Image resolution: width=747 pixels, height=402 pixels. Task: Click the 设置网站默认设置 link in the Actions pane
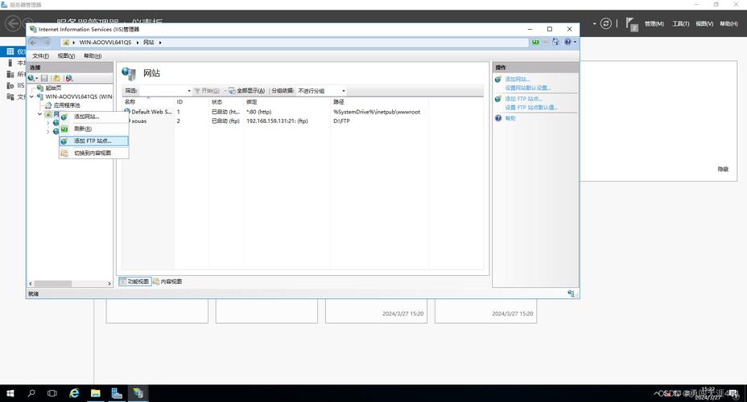click(527, 88)
